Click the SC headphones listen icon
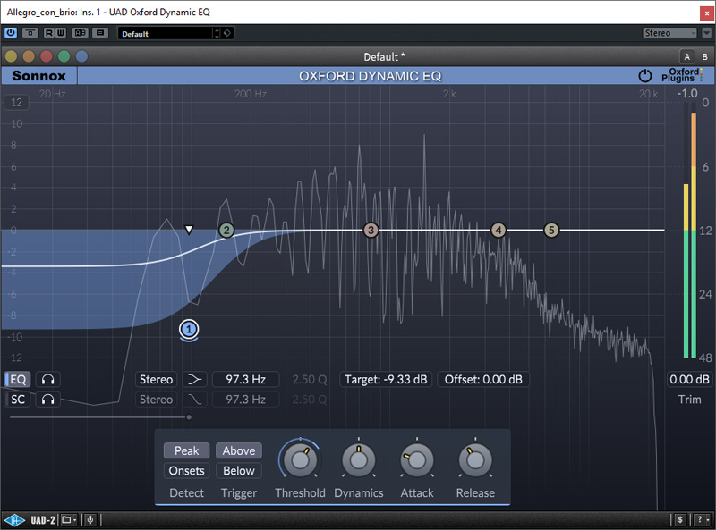Image resolution: width=716 pixels, height=530 pixels. 47,400
